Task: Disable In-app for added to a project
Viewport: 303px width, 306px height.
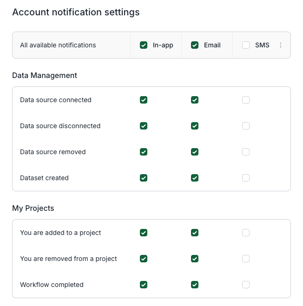Action: click(144, 233)
